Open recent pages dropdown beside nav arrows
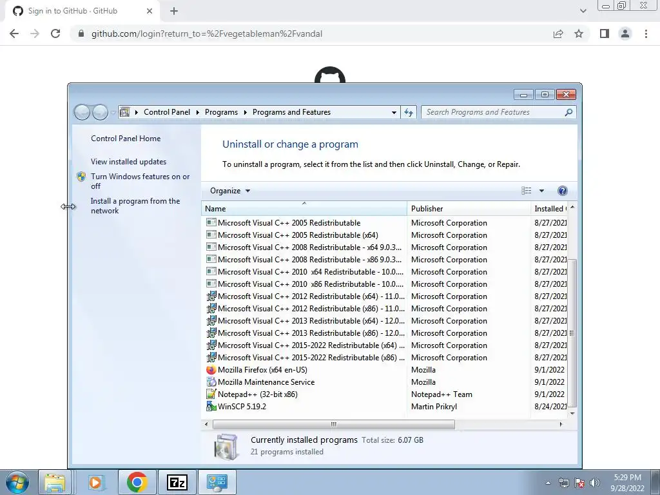660x495 pixels. point(113,112)
